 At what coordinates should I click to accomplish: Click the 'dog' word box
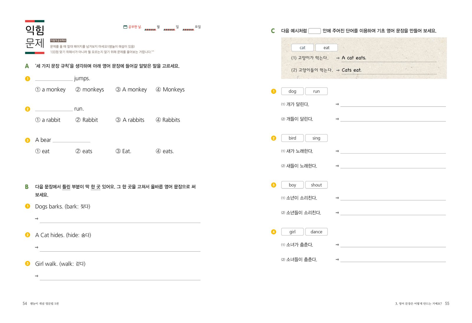tap(292, 91)
